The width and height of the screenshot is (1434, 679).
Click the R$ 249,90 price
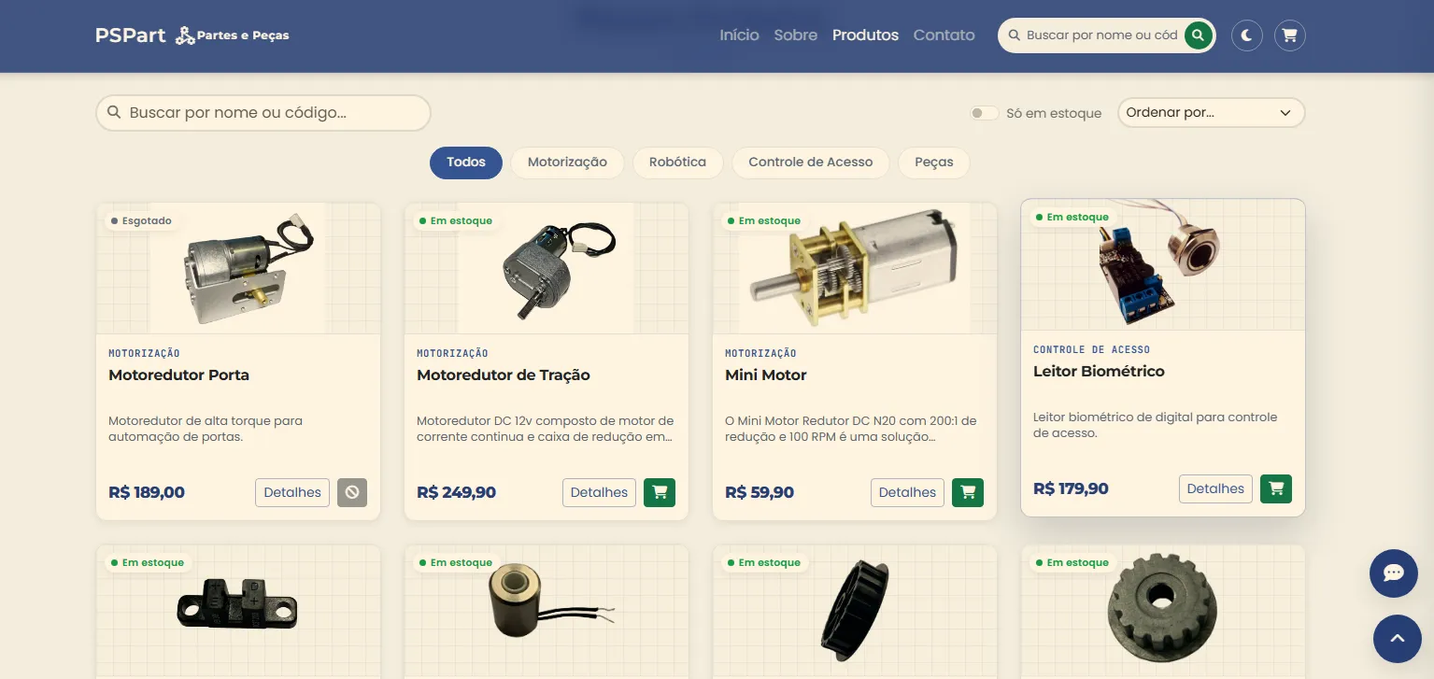(456, 492)
